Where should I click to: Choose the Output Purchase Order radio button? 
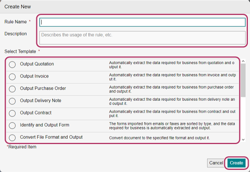pos(12,89)
